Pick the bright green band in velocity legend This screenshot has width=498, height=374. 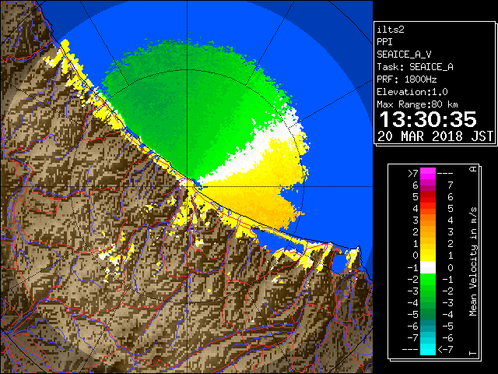[428, 279]
